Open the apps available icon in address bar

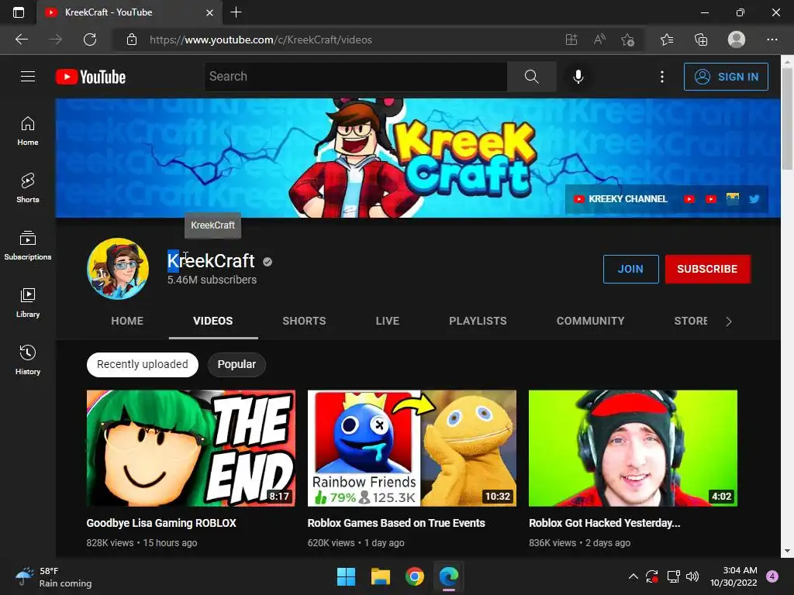click(x=571, y=40)
